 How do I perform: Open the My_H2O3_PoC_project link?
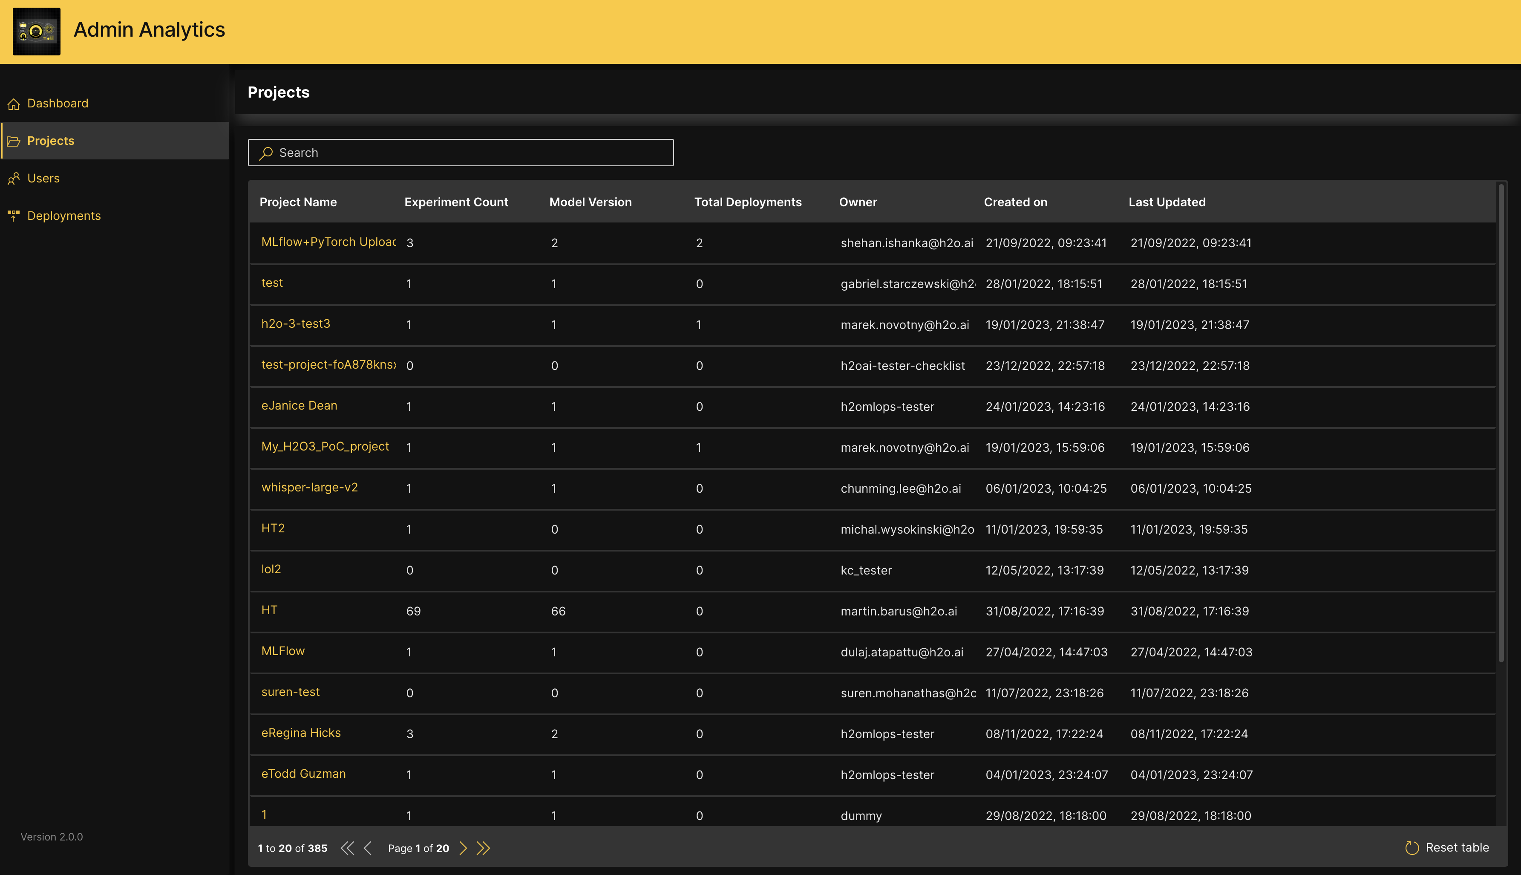[325, 447]
